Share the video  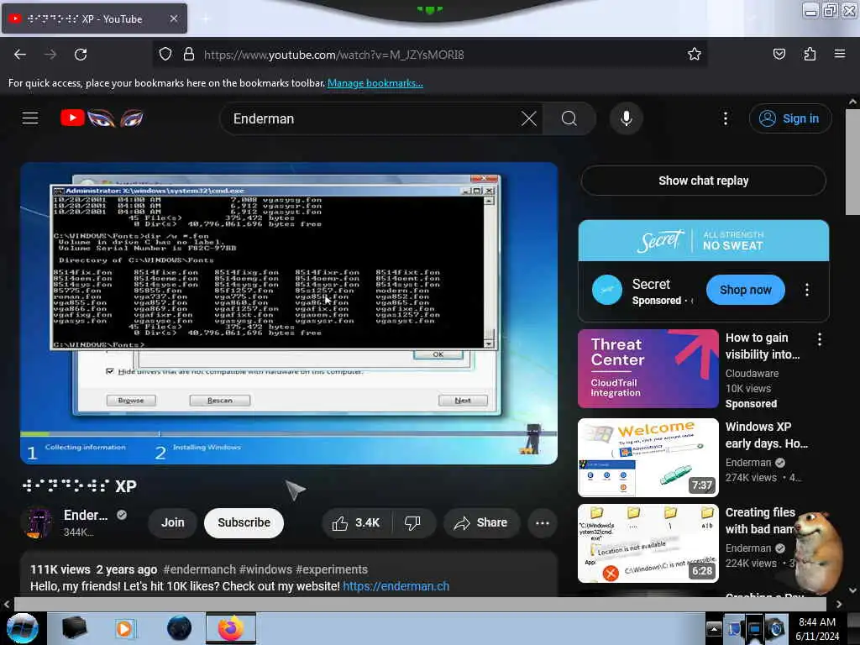tap(481, 522)
